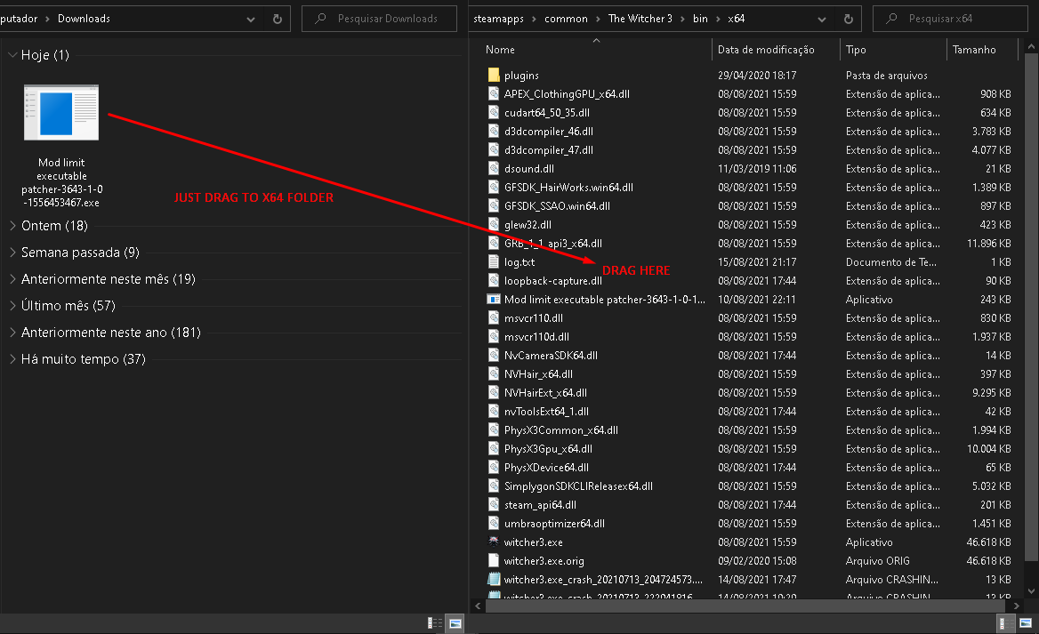Refresh the x64 folder view
The width and height of the screenshot is (1039, 634).
[848, 20]
